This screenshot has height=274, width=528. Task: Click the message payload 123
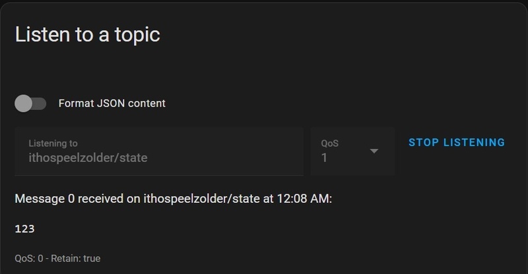24,229
